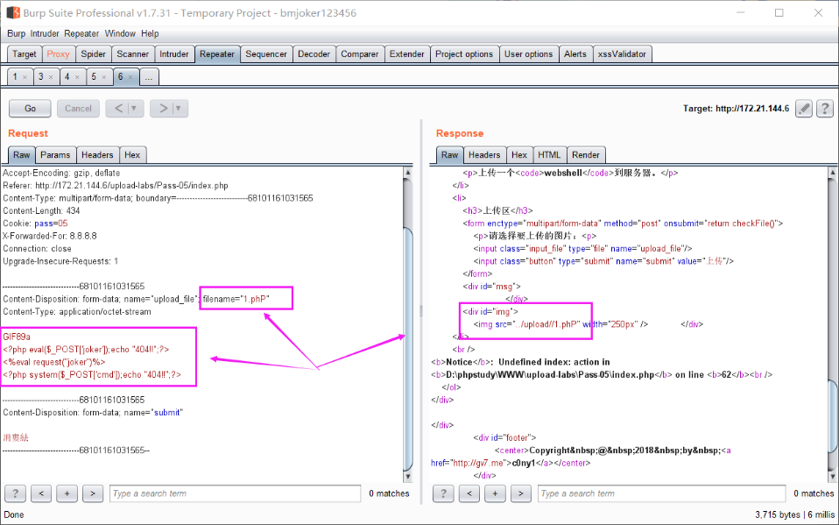Go to next match in response search
The image size is (839, 525).
tap(520, 493)
